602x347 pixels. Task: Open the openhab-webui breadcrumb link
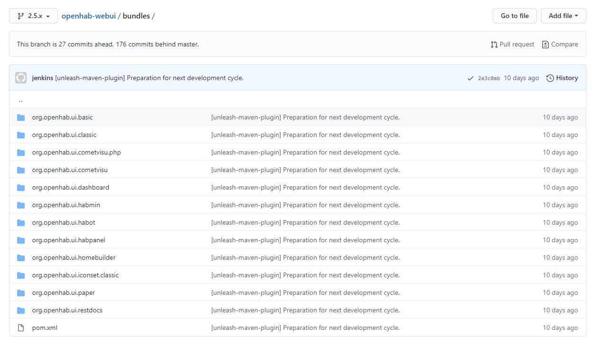tap(89, 16)
